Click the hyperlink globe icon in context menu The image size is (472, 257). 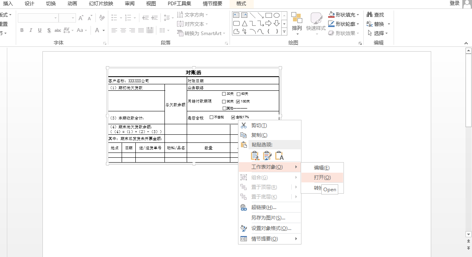click(244, 207)
